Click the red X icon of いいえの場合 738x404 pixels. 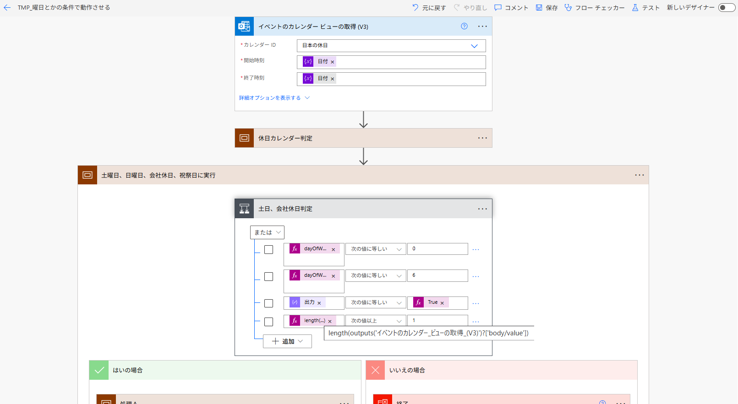point(375,370)
